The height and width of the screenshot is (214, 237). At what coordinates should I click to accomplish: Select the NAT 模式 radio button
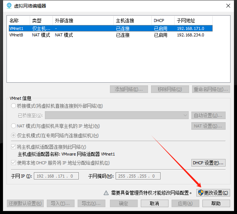13,126
